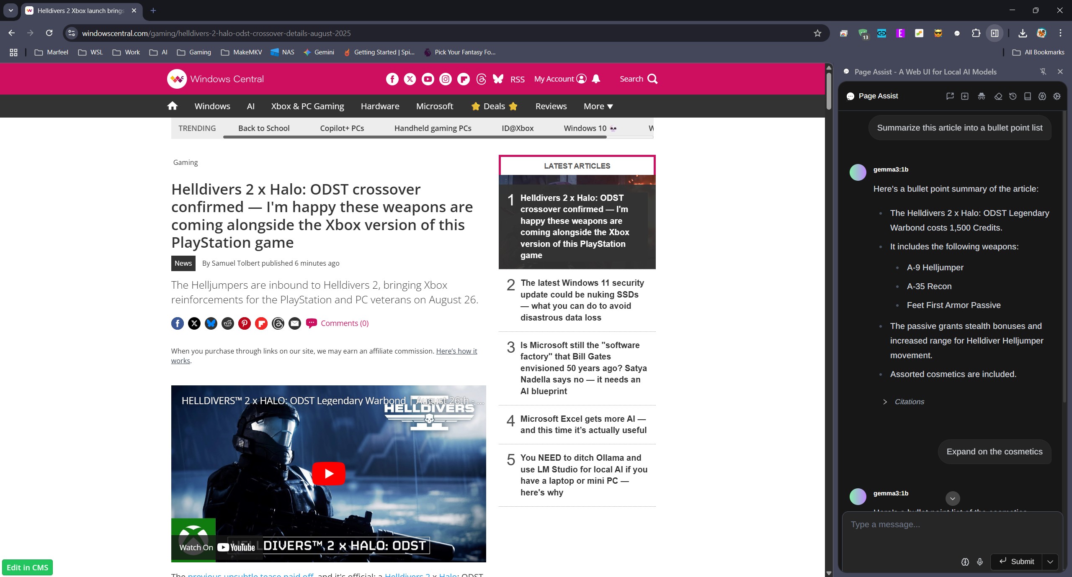Viewport: 1072px width, 577px height.
Task: Open Chrome three-dot menu
Action: 1060,33
